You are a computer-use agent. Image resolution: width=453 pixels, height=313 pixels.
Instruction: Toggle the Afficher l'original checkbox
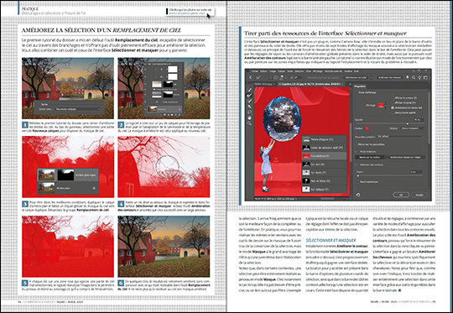(393, 103)
